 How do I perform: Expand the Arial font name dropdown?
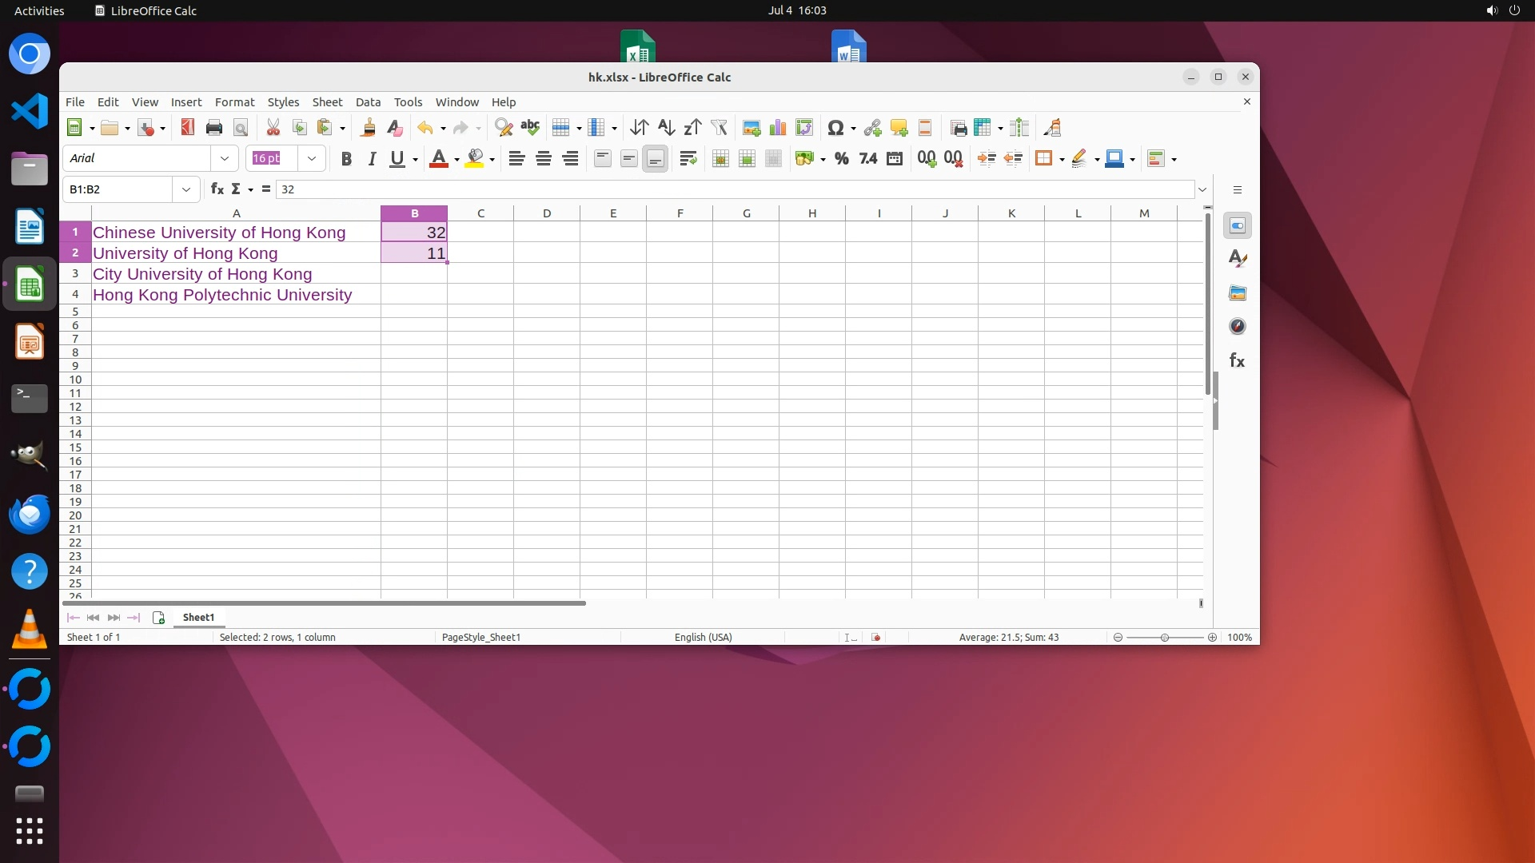point(225,159)
